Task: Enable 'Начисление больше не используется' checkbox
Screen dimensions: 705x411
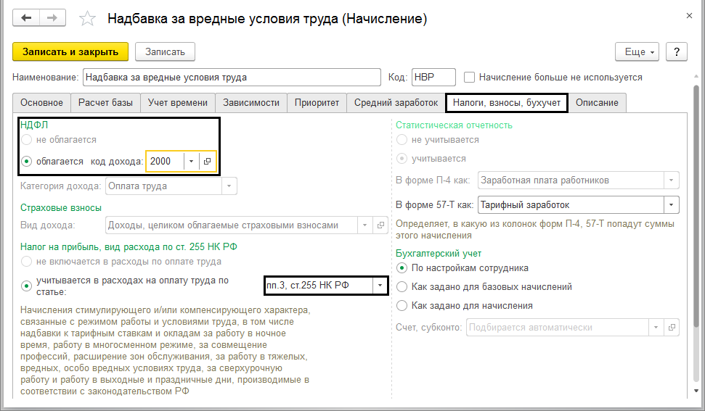Action: coord(470,78)
